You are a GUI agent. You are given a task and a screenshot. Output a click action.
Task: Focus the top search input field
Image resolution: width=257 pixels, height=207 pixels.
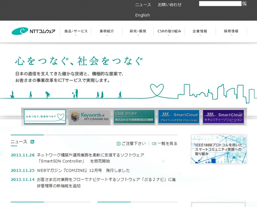pos(220,4)
